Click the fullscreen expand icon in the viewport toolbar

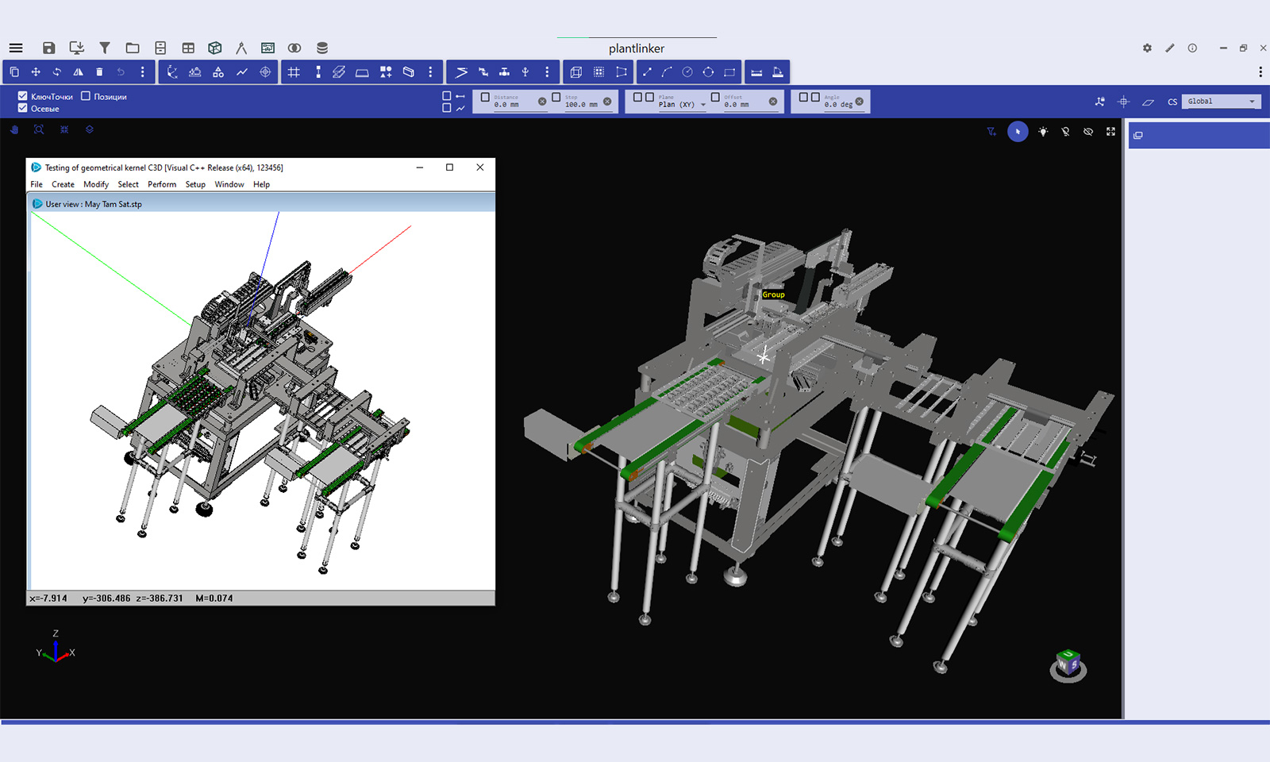click(x=1110, y=131)
